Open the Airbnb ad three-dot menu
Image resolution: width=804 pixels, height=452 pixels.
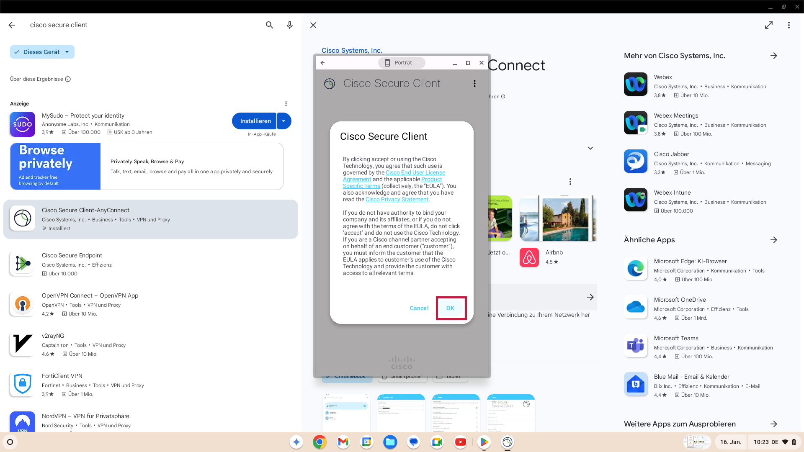coord(570,182)
